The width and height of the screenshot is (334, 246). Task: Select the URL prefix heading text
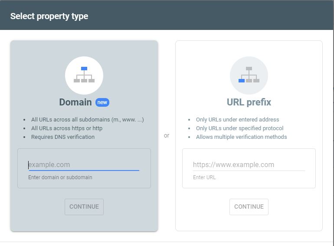tap(249, 102)
